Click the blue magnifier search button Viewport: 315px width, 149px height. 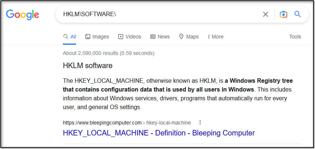click(x=297, y=14)
